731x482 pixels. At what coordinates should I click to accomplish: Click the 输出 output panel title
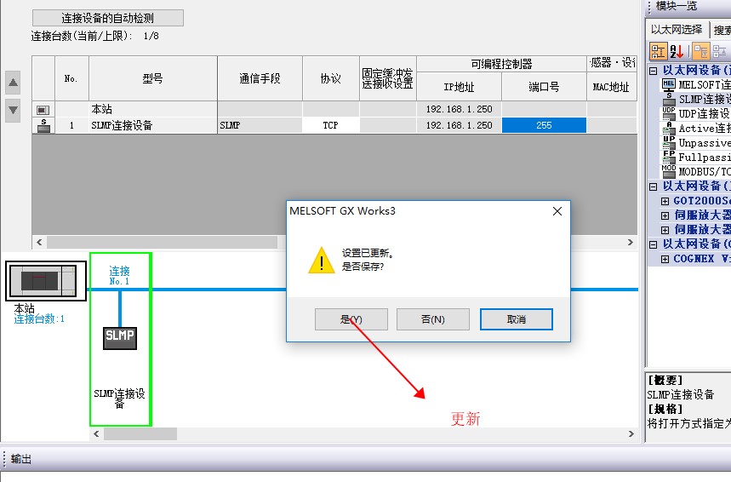(21, 459)
